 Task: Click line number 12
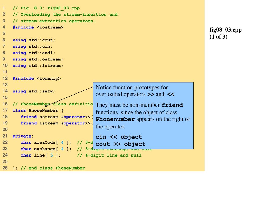5,78
